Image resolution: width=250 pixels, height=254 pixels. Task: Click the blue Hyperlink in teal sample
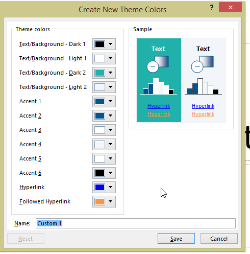click(x=159, y=106)
